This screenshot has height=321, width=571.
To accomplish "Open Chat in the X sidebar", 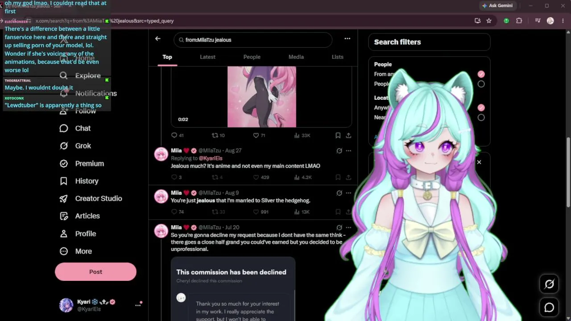I will coord(75,128).
